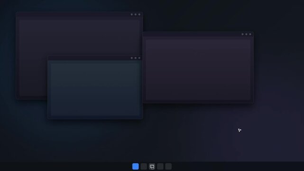Click the first control dot of the blue-tinted window
The width and height of the screenshot is (304, 171).
tap(132, 58)
